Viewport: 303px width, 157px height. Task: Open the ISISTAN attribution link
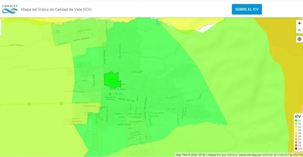point(268,155)
